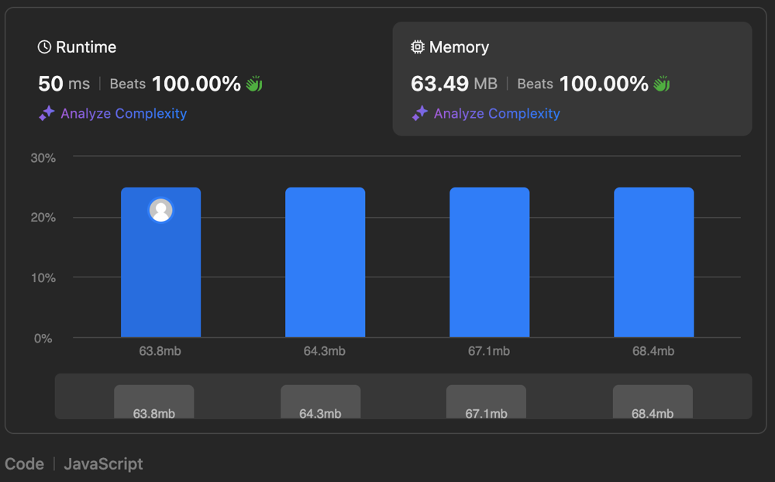Viewport: 775px width, 482px height.
Task: Click the chip icon beside Memory
Action: (418, 47)
